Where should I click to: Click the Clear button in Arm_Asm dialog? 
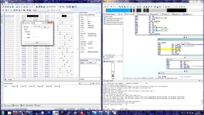pyautogui.click(x=37, y=42)
